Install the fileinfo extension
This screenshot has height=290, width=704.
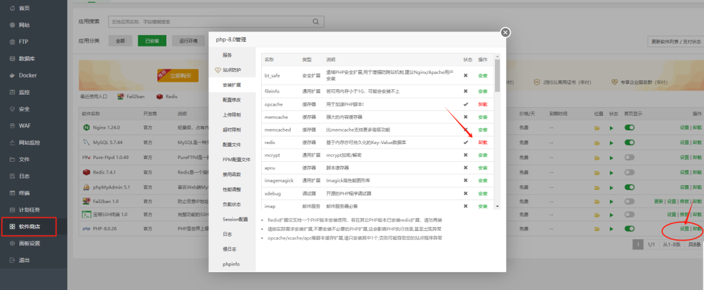[x=483, y=90]
